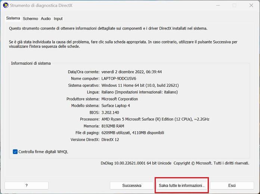
Task: Click the Surface Laptop 4 model value
Action: point(115,106)
